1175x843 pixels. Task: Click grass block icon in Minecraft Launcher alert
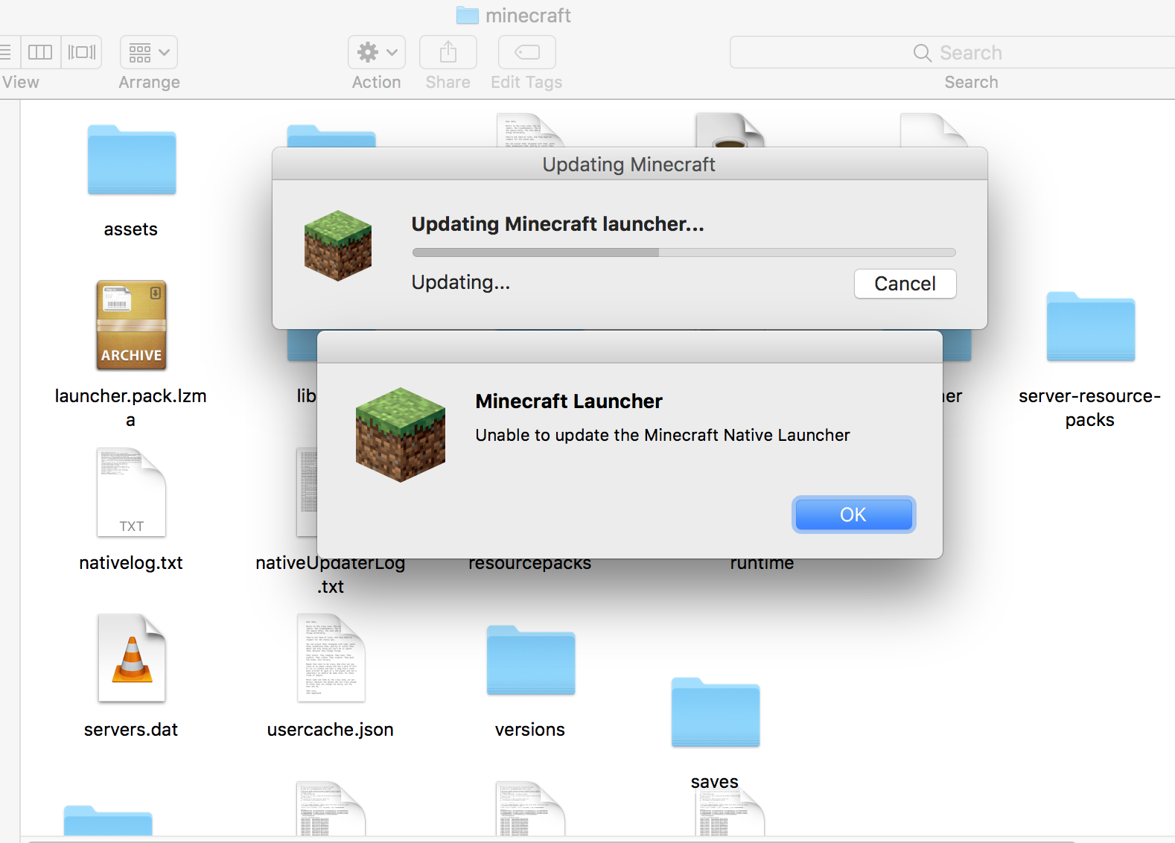tap(401, 435)
